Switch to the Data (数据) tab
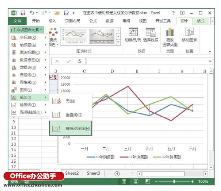 coord(110,21)
